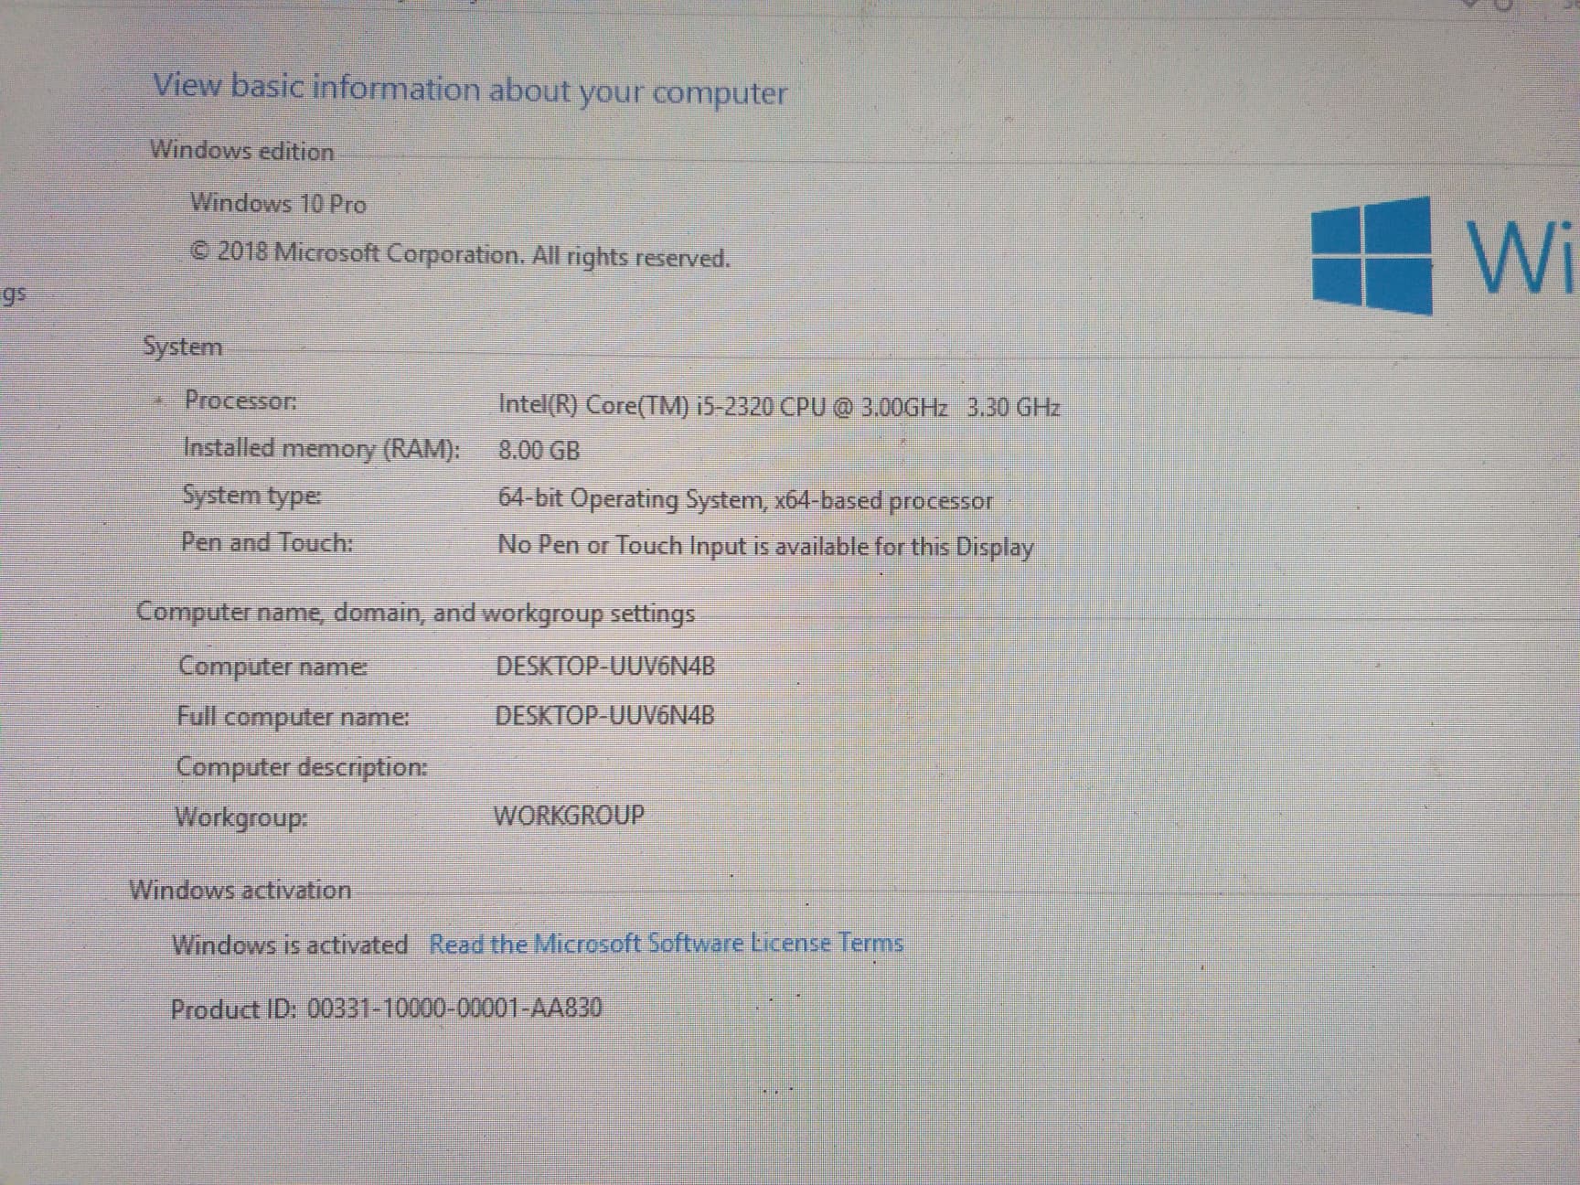Select the '8.00 GB' memory value

click(x=539, y=450)
